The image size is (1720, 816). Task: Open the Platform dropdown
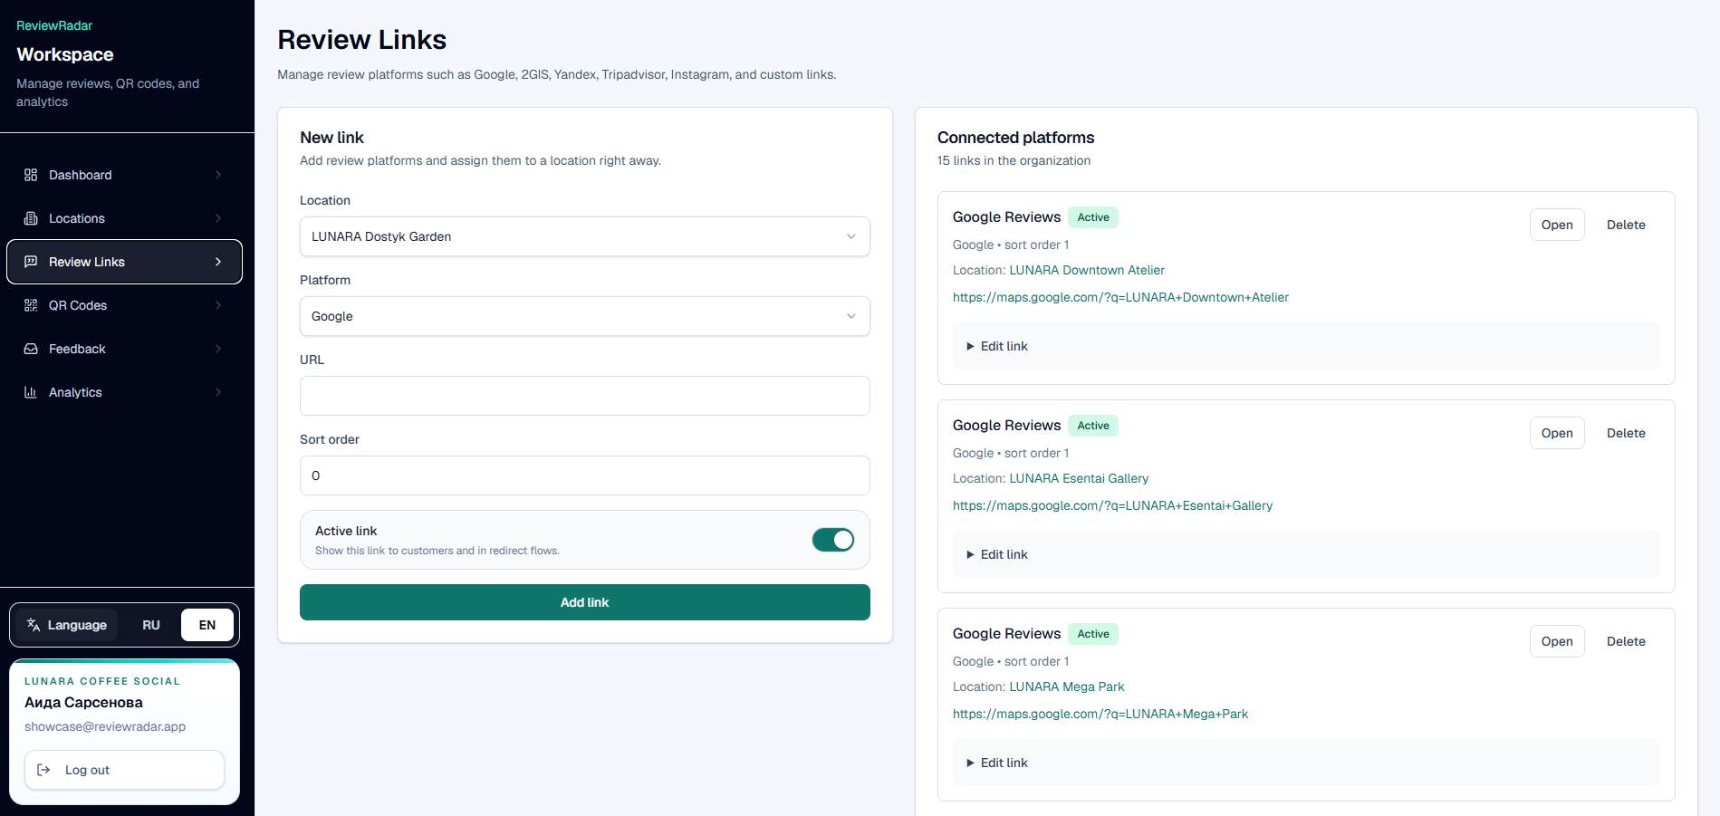coord(585,316)
